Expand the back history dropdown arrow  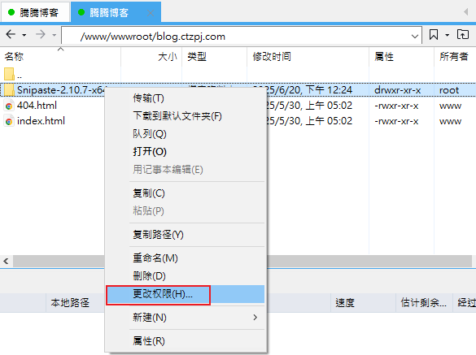pos(24,35)
